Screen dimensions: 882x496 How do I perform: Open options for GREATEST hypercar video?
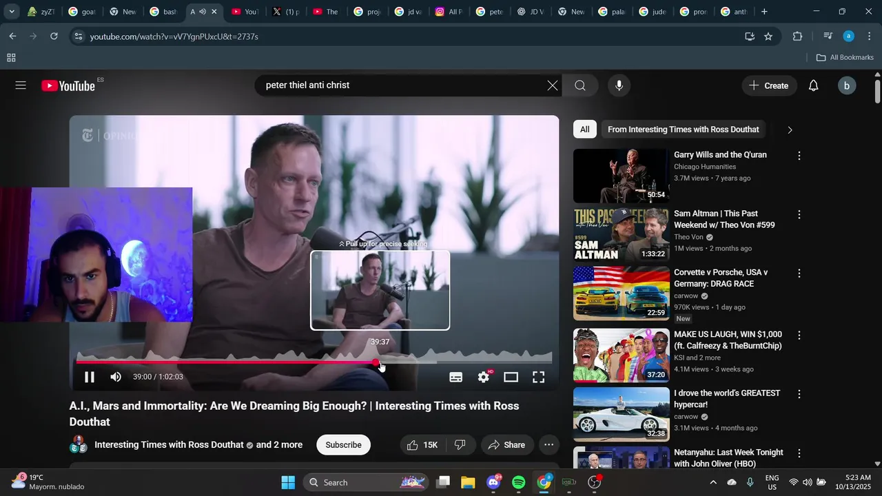click(x=799, y=394)
